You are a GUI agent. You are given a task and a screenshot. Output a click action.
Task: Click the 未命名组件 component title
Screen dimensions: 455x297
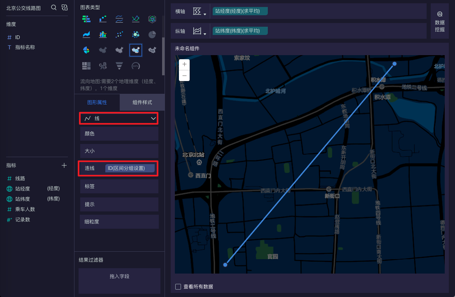(x=187, y=49)
